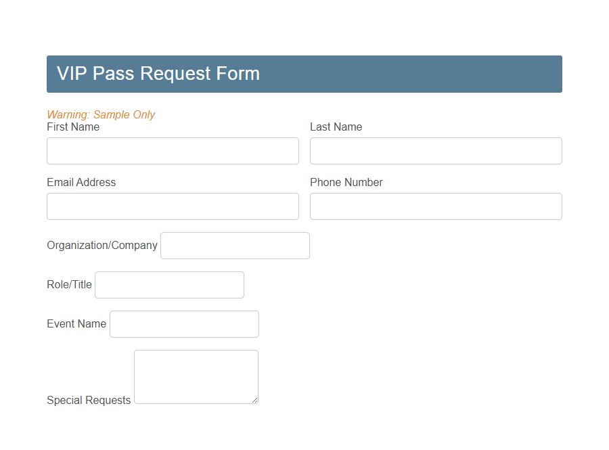
Task: Click inside the Event Name field
Action: (184, 323)
